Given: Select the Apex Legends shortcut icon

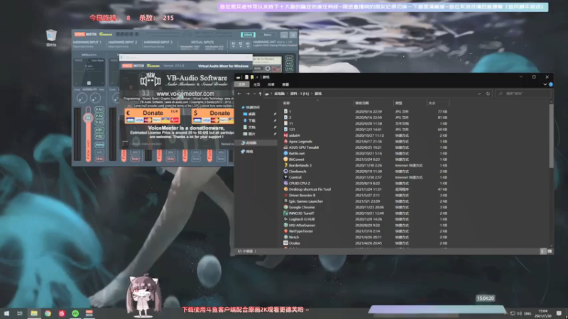Looking at the screenshot, I should 285,141.
